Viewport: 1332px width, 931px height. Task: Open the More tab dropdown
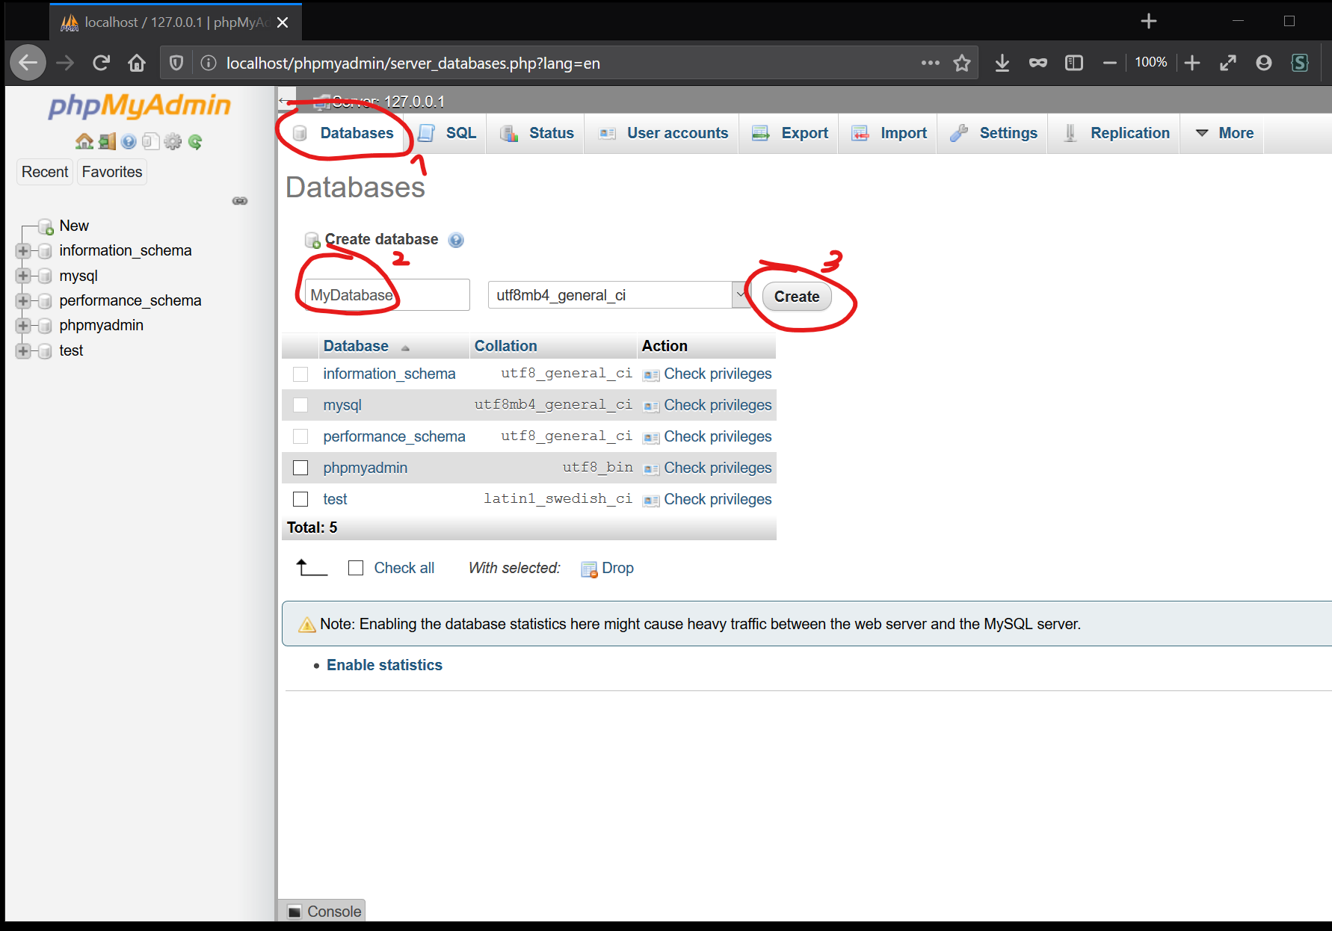click(1224, 133)
